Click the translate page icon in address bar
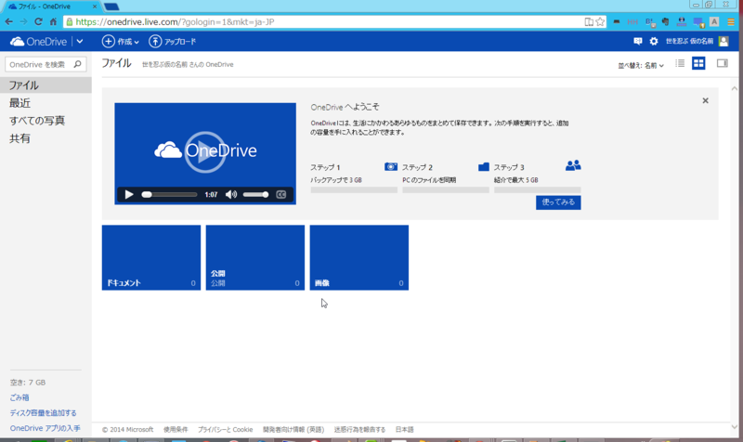This screenshot has height=442, width=743. [589, 21]
